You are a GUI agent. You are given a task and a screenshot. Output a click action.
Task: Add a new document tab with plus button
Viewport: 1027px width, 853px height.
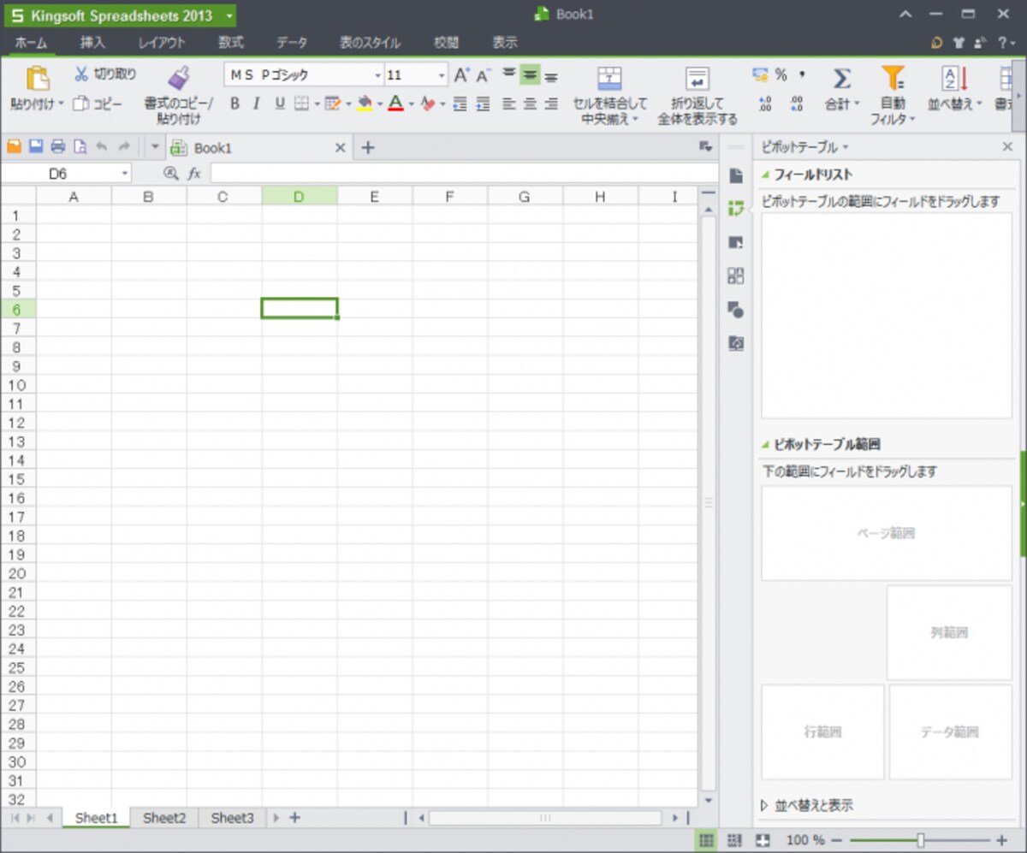[368, 147]
